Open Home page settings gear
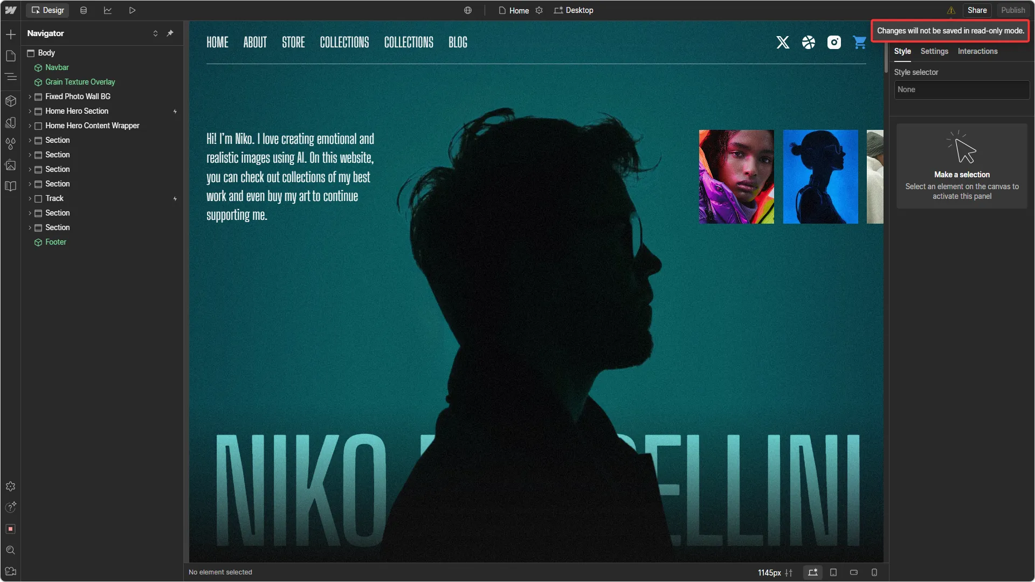Viewport: 1035px width, 582px height. (x=539, y=10)
